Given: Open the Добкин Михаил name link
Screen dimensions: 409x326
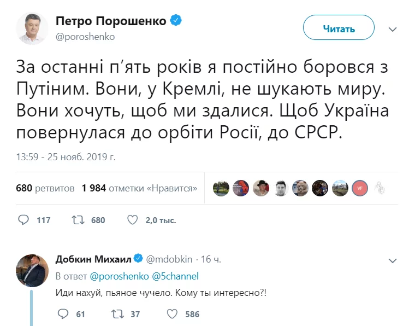Looking at the screenshot, I should pyautogui.click(x=93, y=258).
